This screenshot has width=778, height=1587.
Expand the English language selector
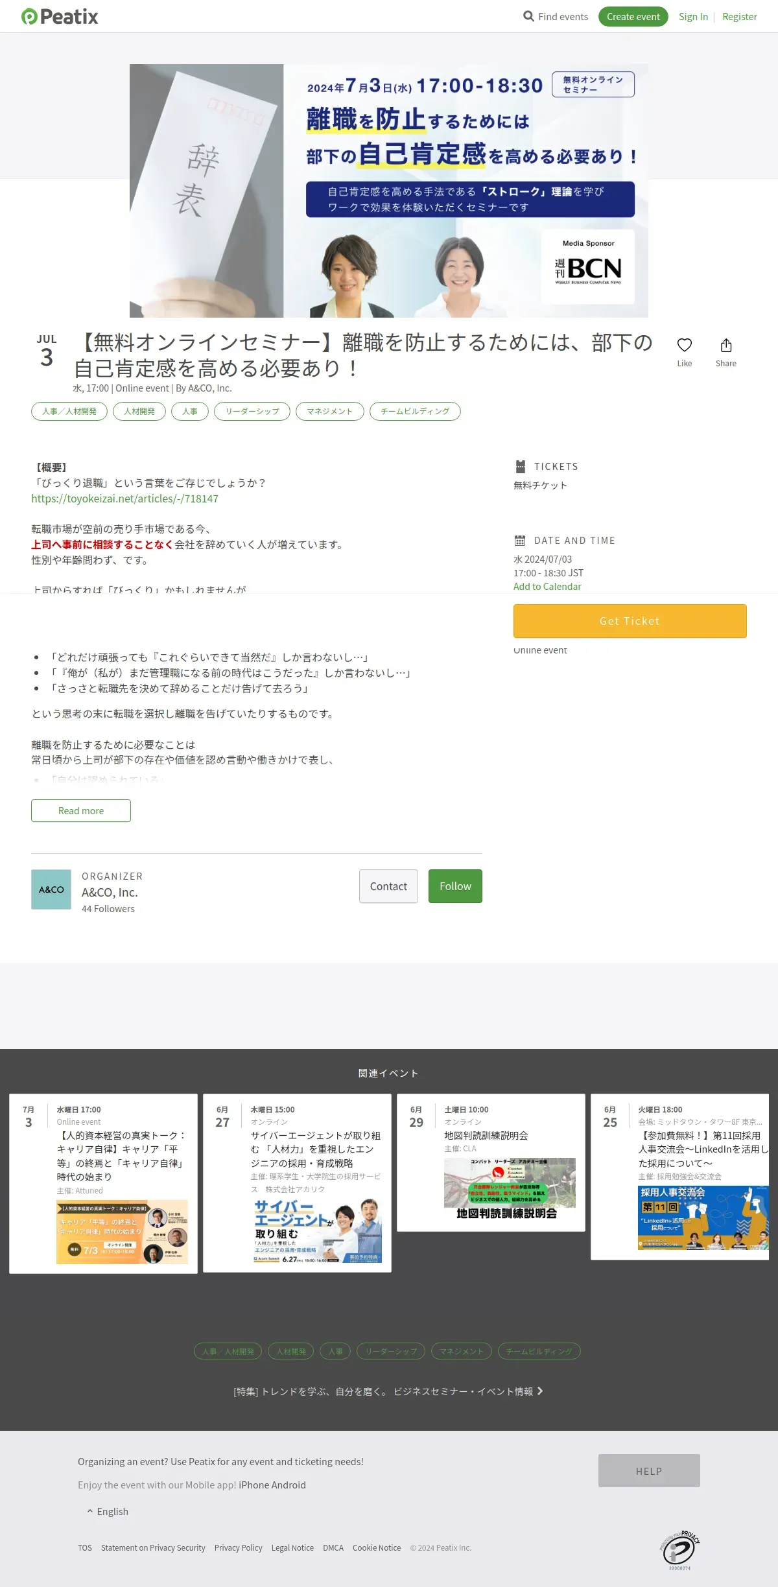click(x=108, y=1511)
